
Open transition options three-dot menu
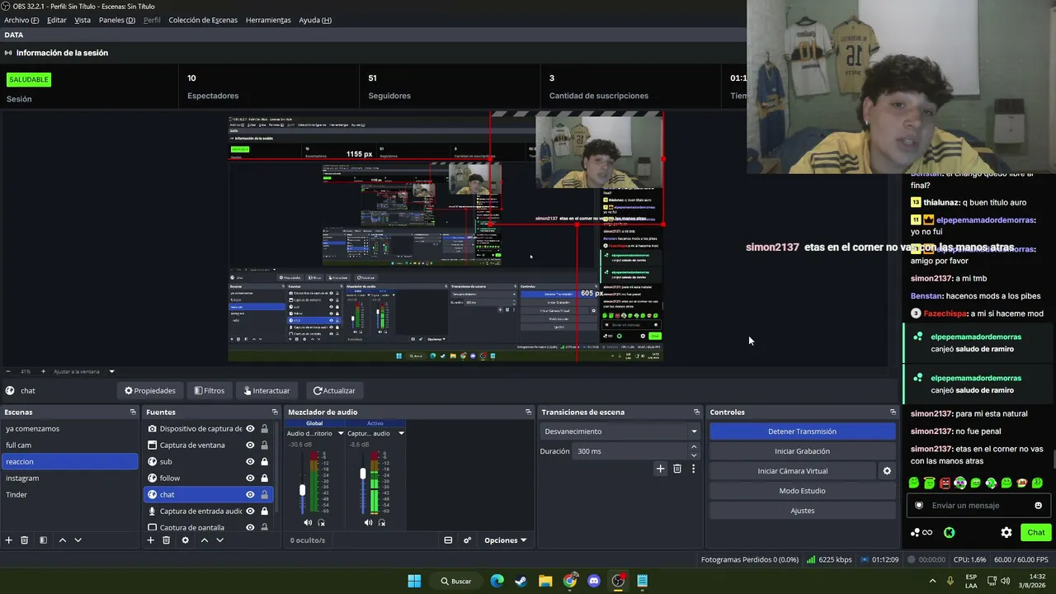click(693, 469)
